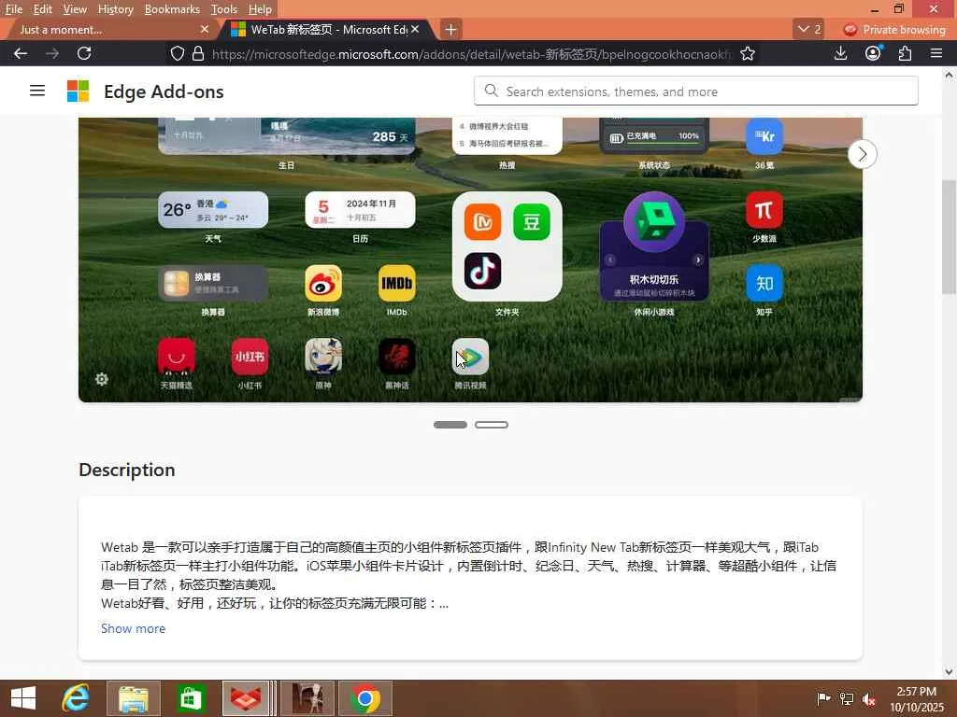Click the Private browsing indicator
Image resolution: width=957 pixels, height=717 pixels.
coord(894,29)
